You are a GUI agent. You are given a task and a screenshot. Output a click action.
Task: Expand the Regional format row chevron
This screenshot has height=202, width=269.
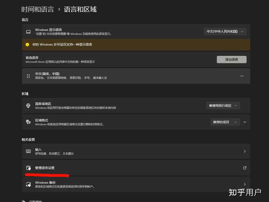click(x=245, y=122)
